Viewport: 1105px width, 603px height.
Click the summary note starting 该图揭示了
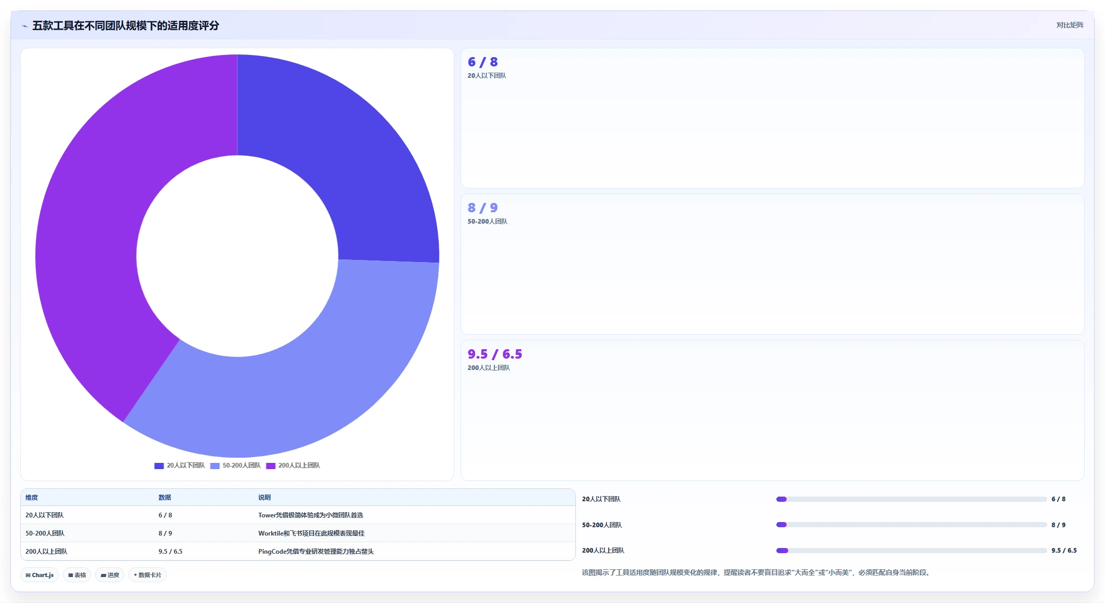757,572
